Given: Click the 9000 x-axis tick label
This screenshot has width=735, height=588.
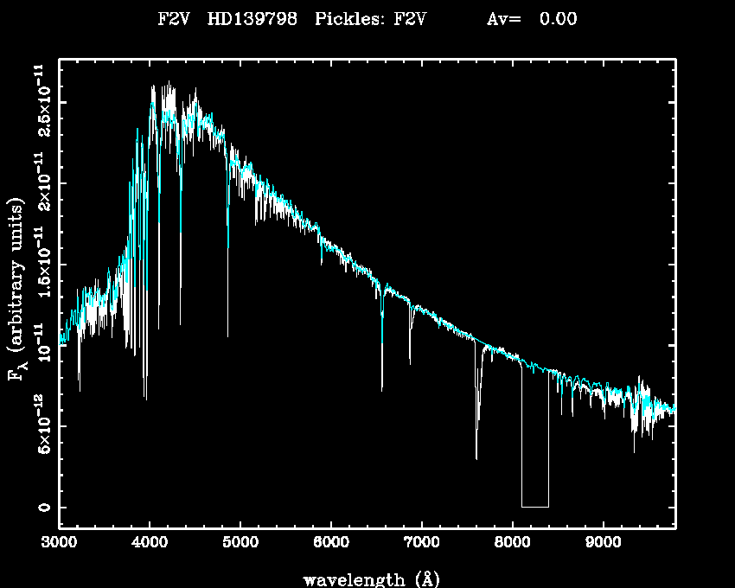Looking at the screenshot, I should [x=602, y=543].
